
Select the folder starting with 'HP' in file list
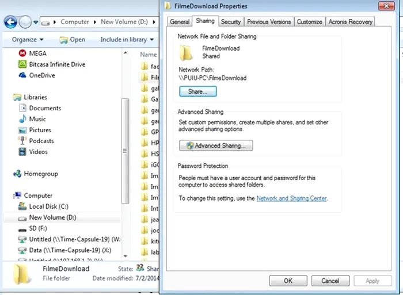pyautogui.click(x=150, y=143)
